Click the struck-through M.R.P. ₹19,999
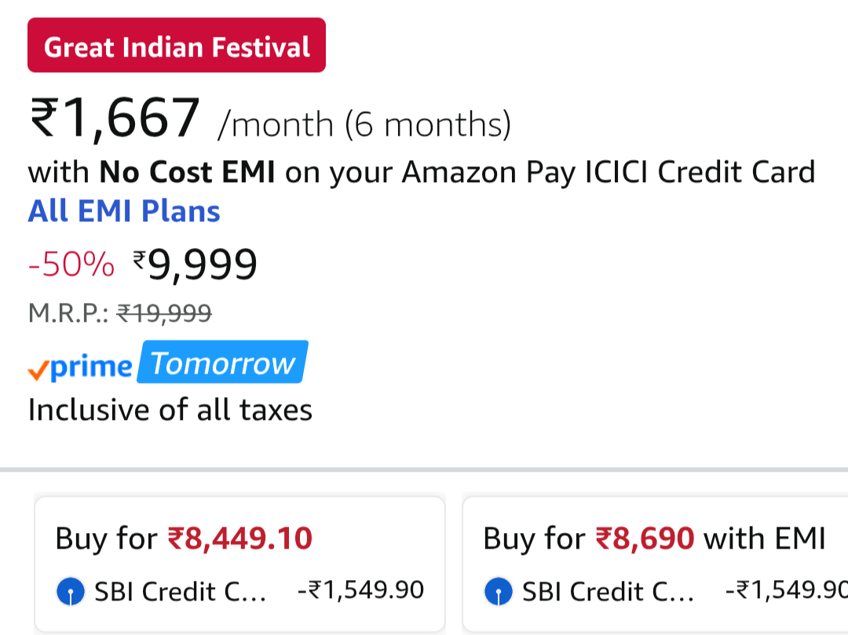848x635 pixels. tap(164, 314)
